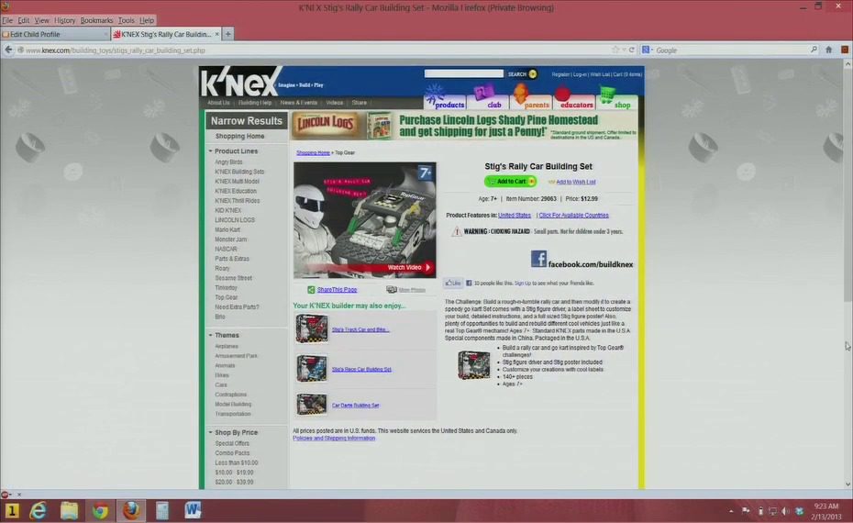The width and height of the screenshot is (853, 523).
Task: Collapse the Product Lines section
Action: 211,150
